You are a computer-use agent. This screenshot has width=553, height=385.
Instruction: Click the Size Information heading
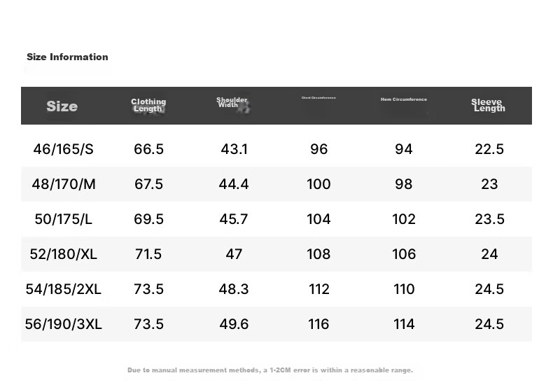(67, 57)
